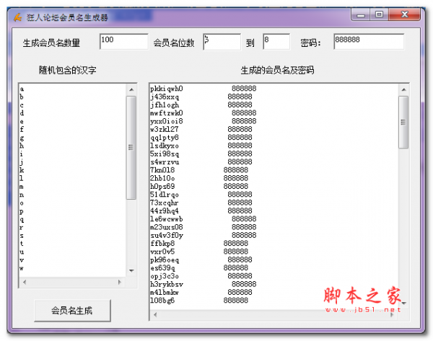This screenshot has height=341, width=433.
Task: Click generated name 7kn018
Action: [162, 170]
